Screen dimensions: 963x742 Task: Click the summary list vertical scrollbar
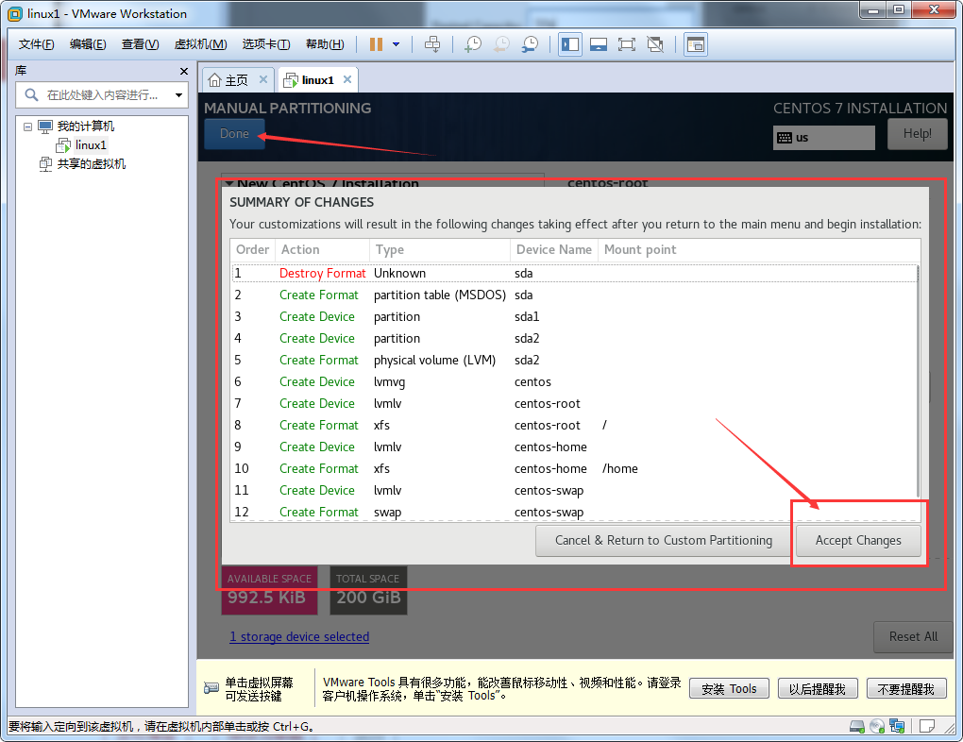(x=919, y=380)
